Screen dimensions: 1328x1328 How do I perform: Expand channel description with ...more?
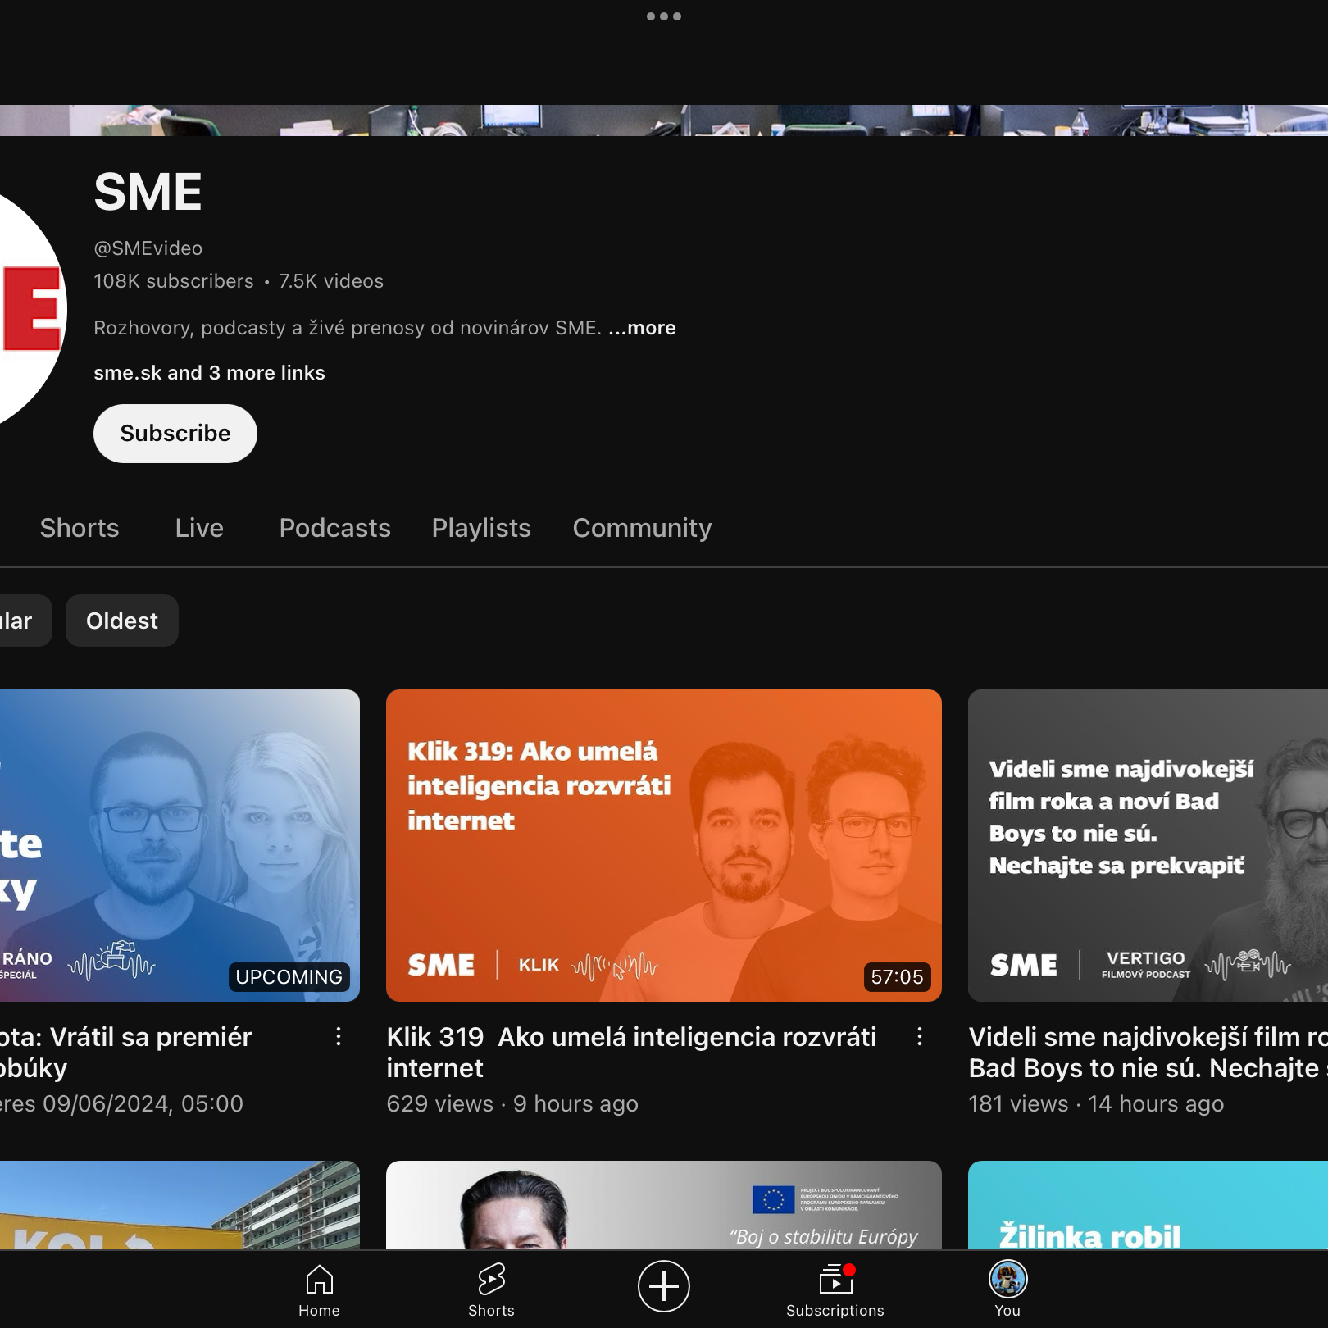(642, 328)
